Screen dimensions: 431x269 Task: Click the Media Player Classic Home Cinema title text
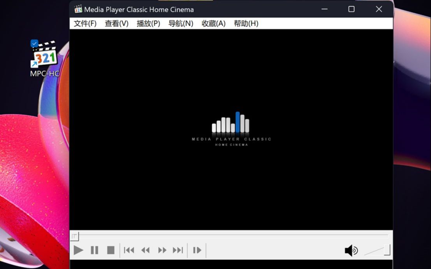[139, 10]
